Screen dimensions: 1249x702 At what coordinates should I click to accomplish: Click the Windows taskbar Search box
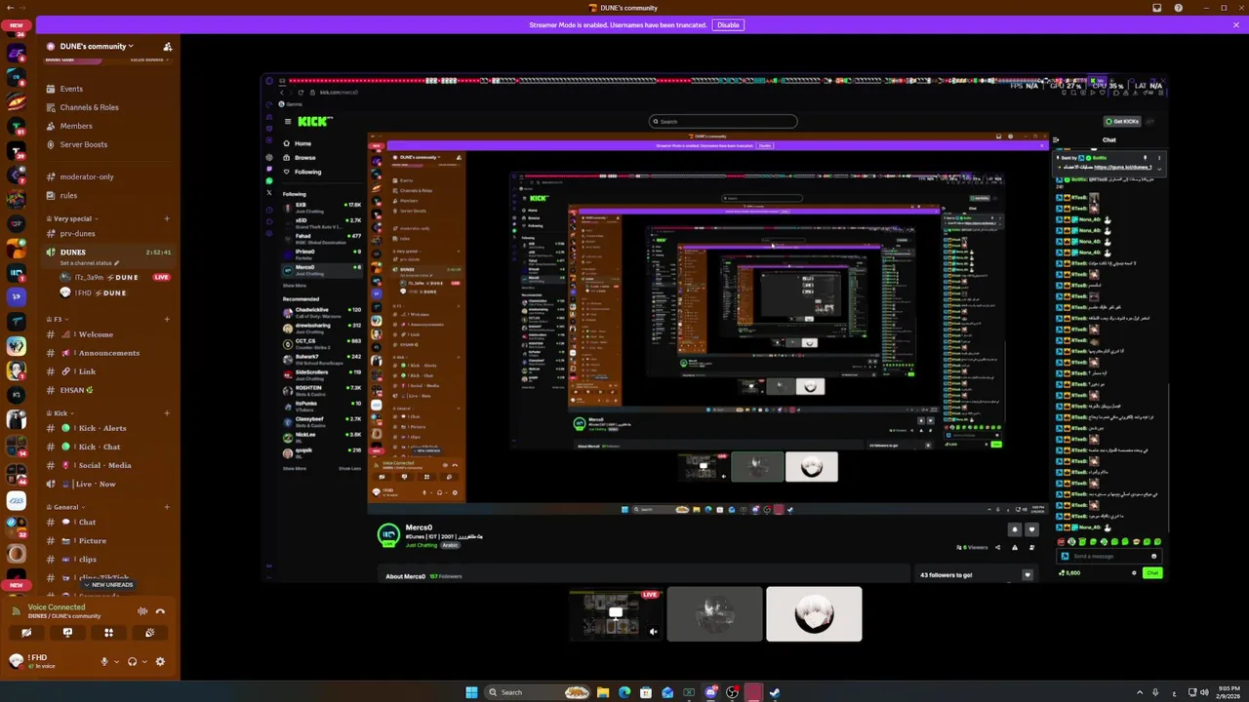(538, 692)
